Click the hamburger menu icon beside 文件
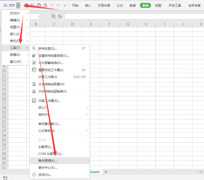Image resolution: width=204 pixels, height=180 pixels. tap(5, 5)
